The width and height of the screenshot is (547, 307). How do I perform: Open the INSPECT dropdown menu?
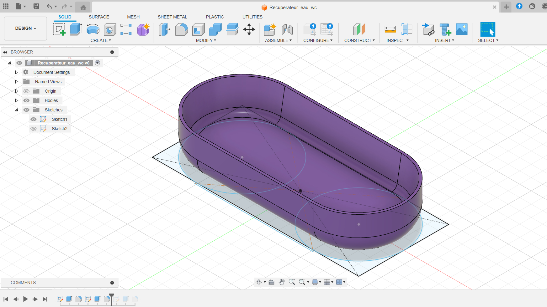click(397, 40)
